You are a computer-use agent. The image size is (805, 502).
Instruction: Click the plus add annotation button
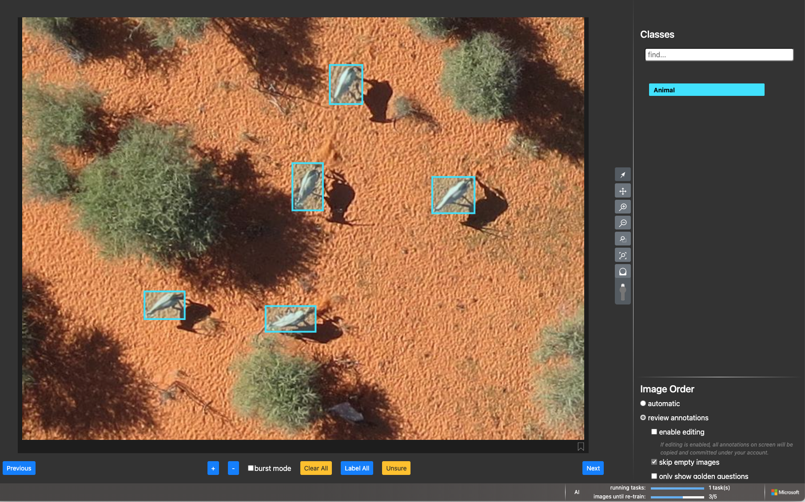pos(213,468)
